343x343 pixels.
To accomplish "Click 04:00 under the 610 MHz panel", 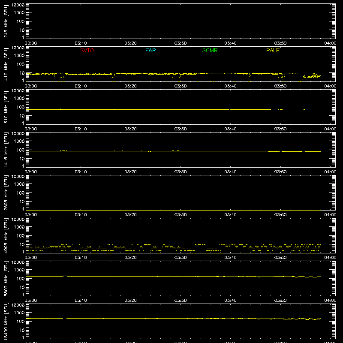I will pos(330,129).
